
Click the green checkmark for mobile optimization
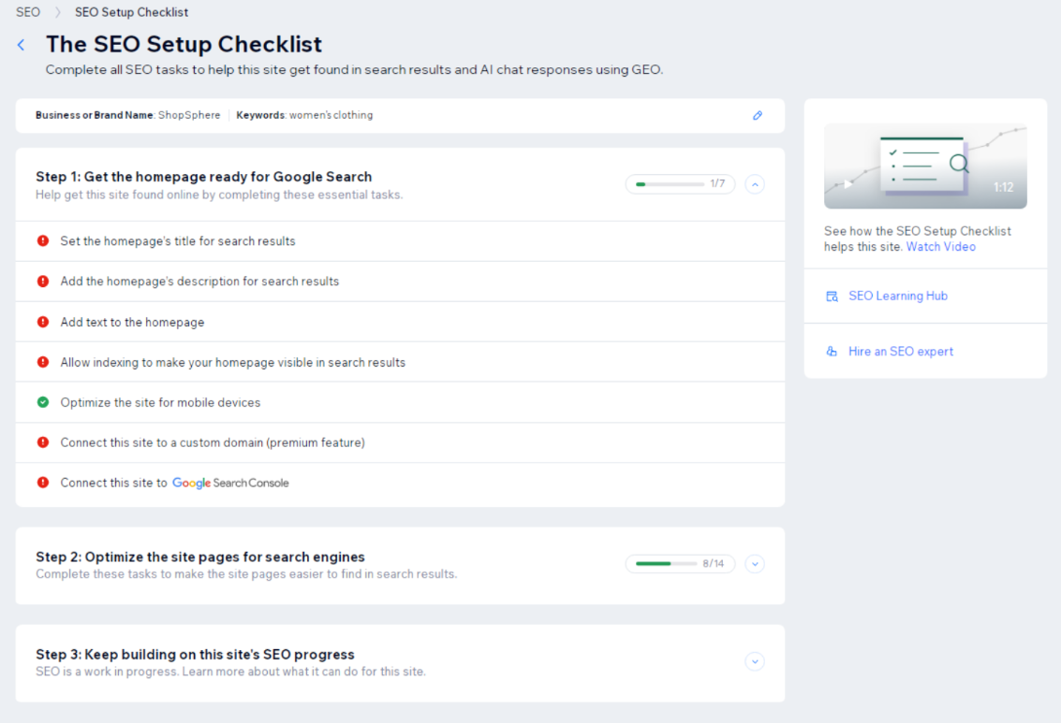tap(43, 402)
